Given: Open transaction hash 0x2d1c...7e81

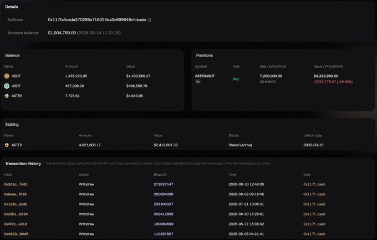Looking at the screenshot, I should click(16, 184).
